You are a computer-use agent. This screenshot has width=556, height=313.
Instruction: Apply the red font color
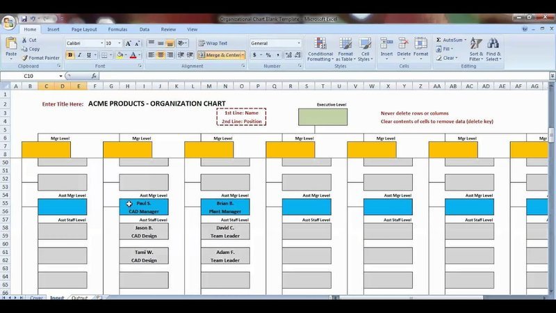click(x=133, y=56)
